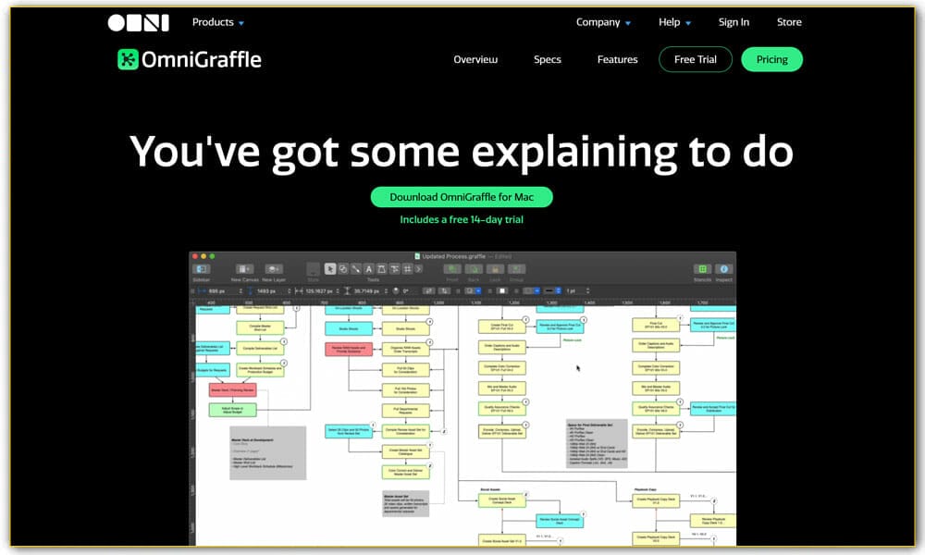Select the Selection arrow tool
Viewport: 925px width, 555px height.
point(330,267)
